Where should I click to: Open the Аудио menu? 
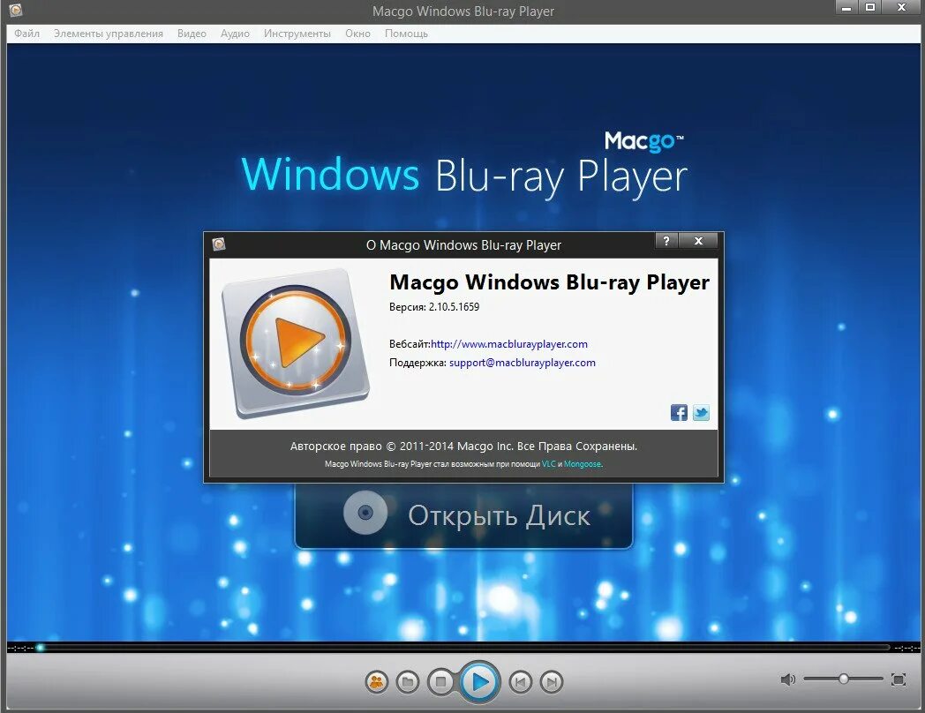pos(235,34)
